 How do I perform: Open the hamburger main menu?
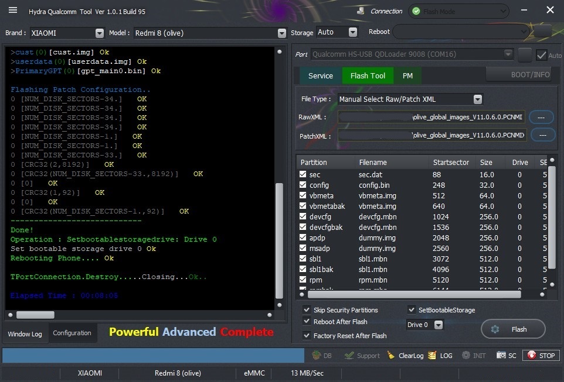click(13, 10)
